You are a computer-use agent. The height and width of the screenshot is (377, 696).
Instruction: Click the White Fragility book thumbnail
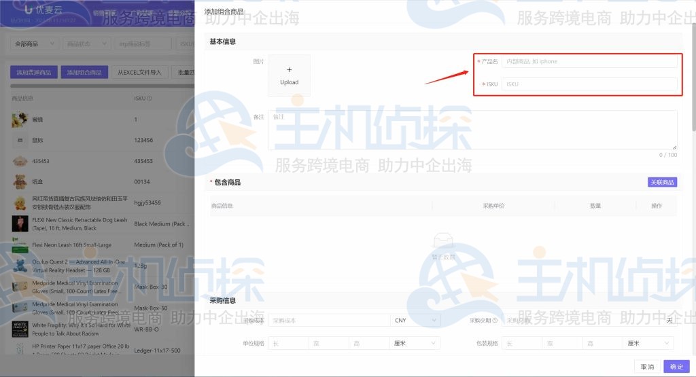(x=20, y=329)
